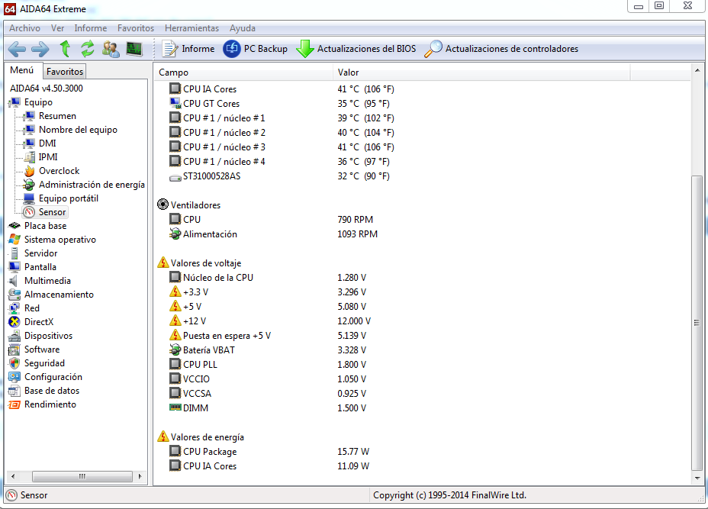Click the DirectX yellow X icon
The height and width of the screenshot is (509, 708).
point(14,322)
